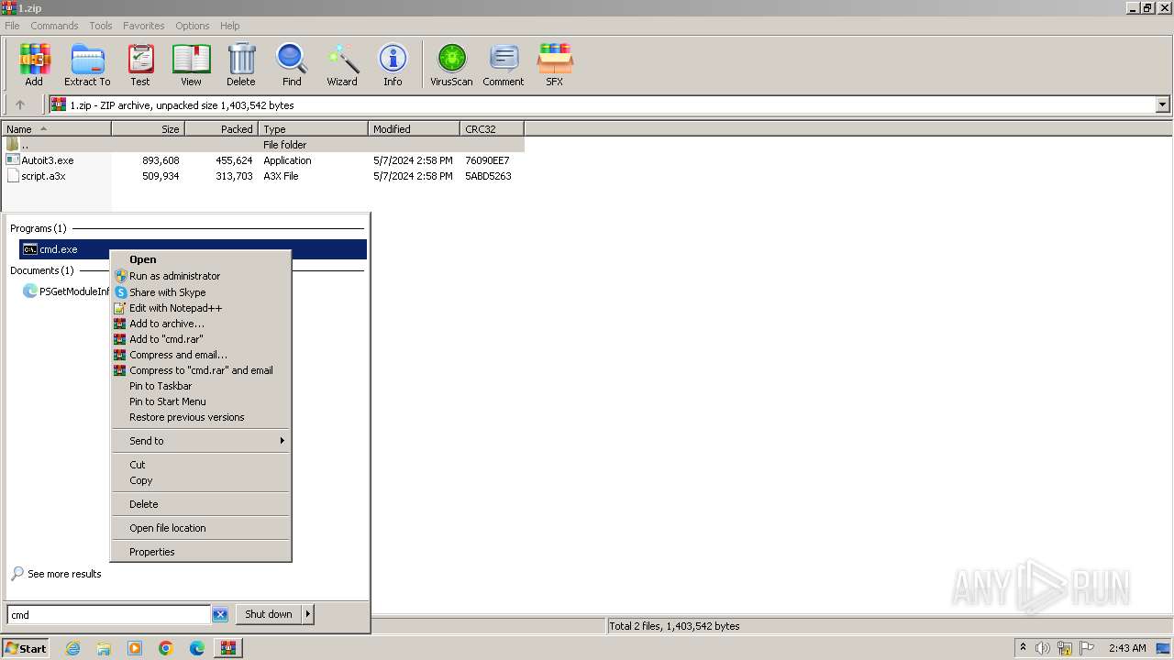Viewport: 1174px width, 660px height.
Task: Select the parent folder '..' entry
Action: [263, 145]
